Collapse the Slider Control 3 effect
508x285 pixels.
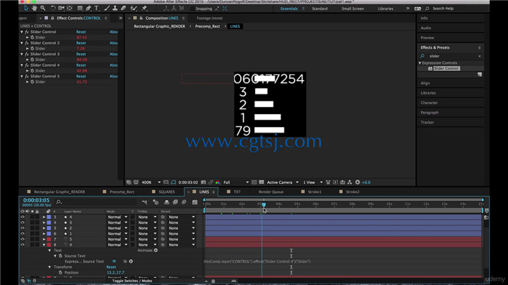[x=22, y=54]
